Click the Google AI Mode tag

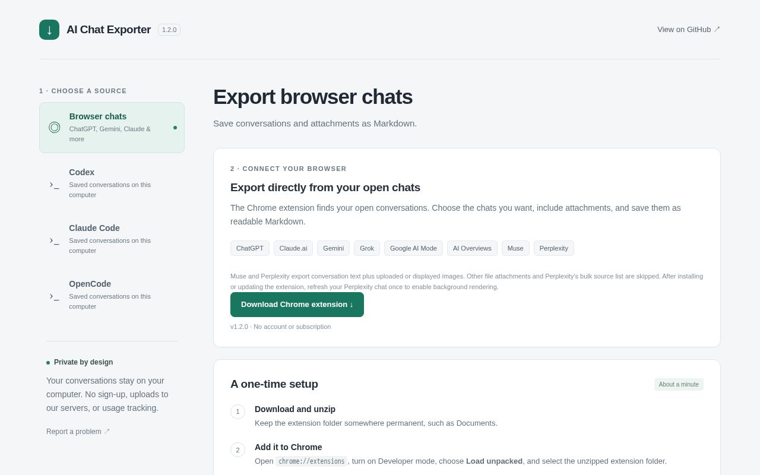413,248
